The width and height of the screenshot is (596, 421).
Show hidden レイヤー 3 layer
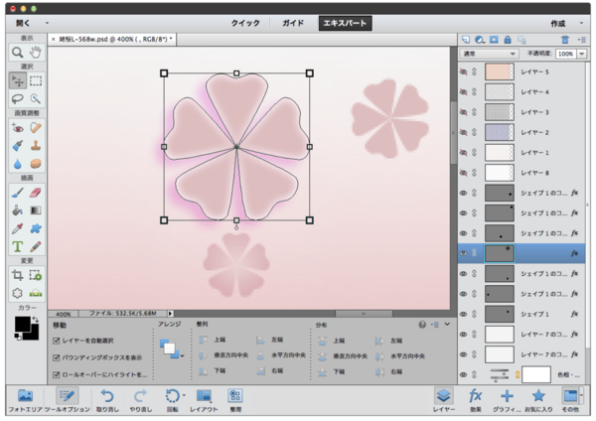coord(463,112)
